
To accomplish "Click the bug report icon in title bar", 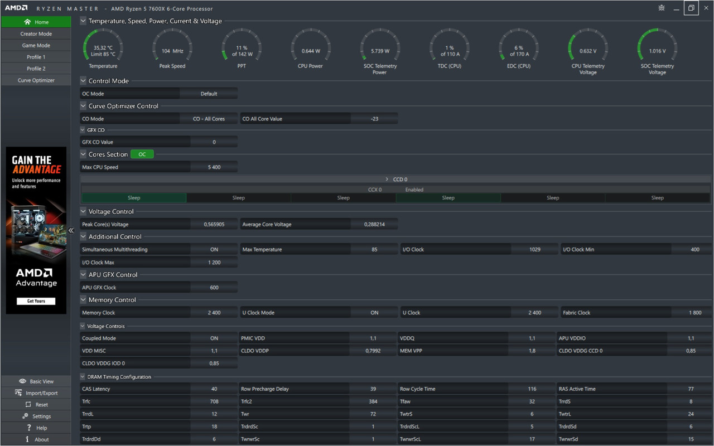I will coord(662,8).
